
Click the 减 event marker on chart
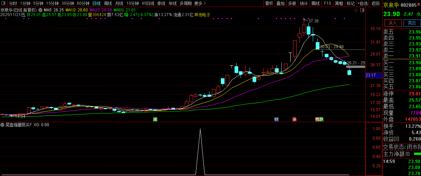point(155,119)
